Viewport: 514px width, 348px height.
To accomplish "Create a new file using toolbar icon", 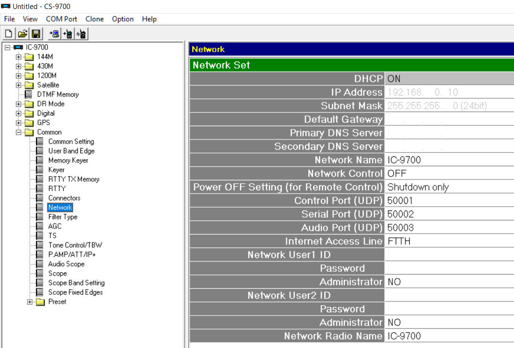I will (8, 34).
